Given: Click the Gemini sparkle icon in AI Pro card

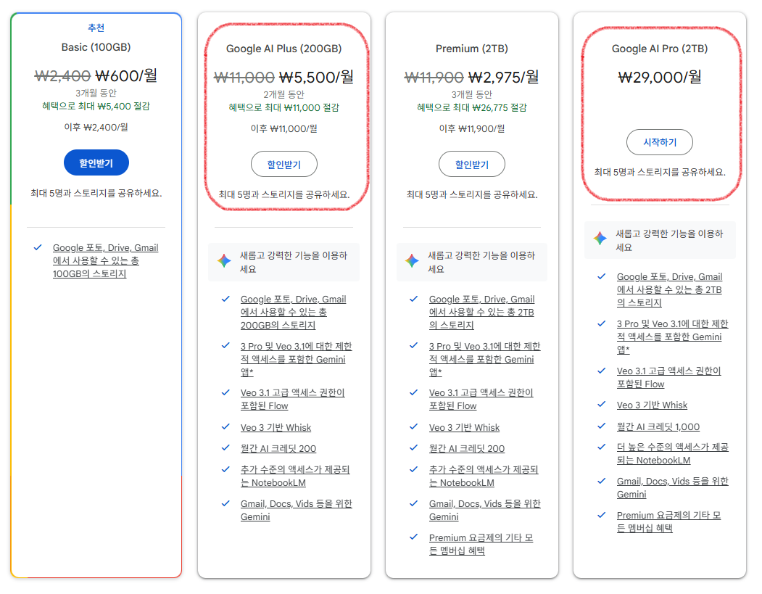Looking at the screenshot, I should (x=600, y=238).
